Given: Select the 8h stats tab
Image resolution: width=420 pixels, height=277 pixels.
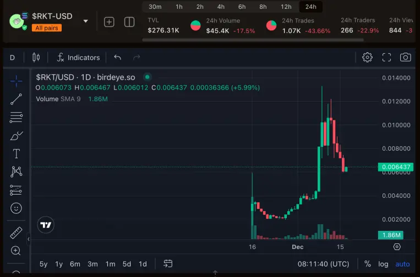Looking at the screenshot, I should pyautogui.click(x=263, y=7).
